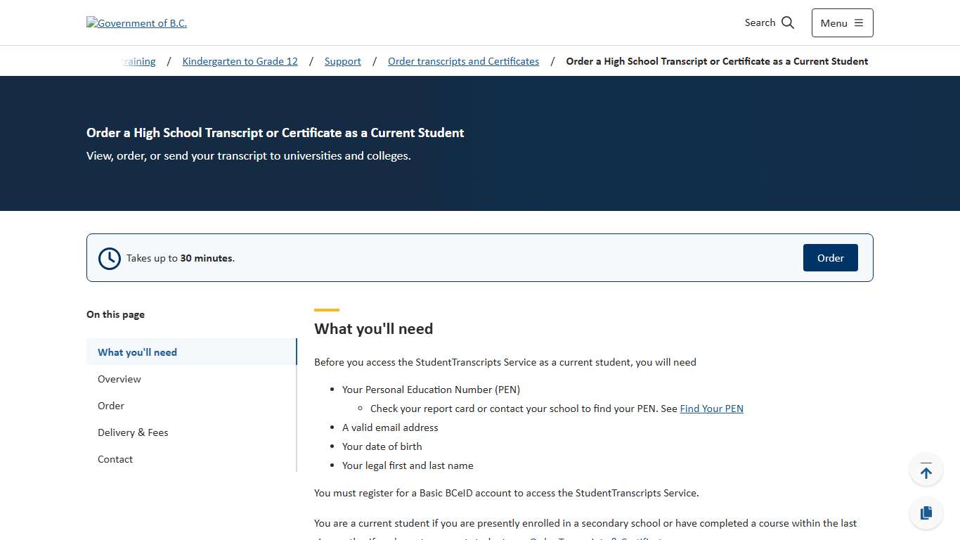
Task: Click the Search magnifier icon
Action: pos(787,22)
